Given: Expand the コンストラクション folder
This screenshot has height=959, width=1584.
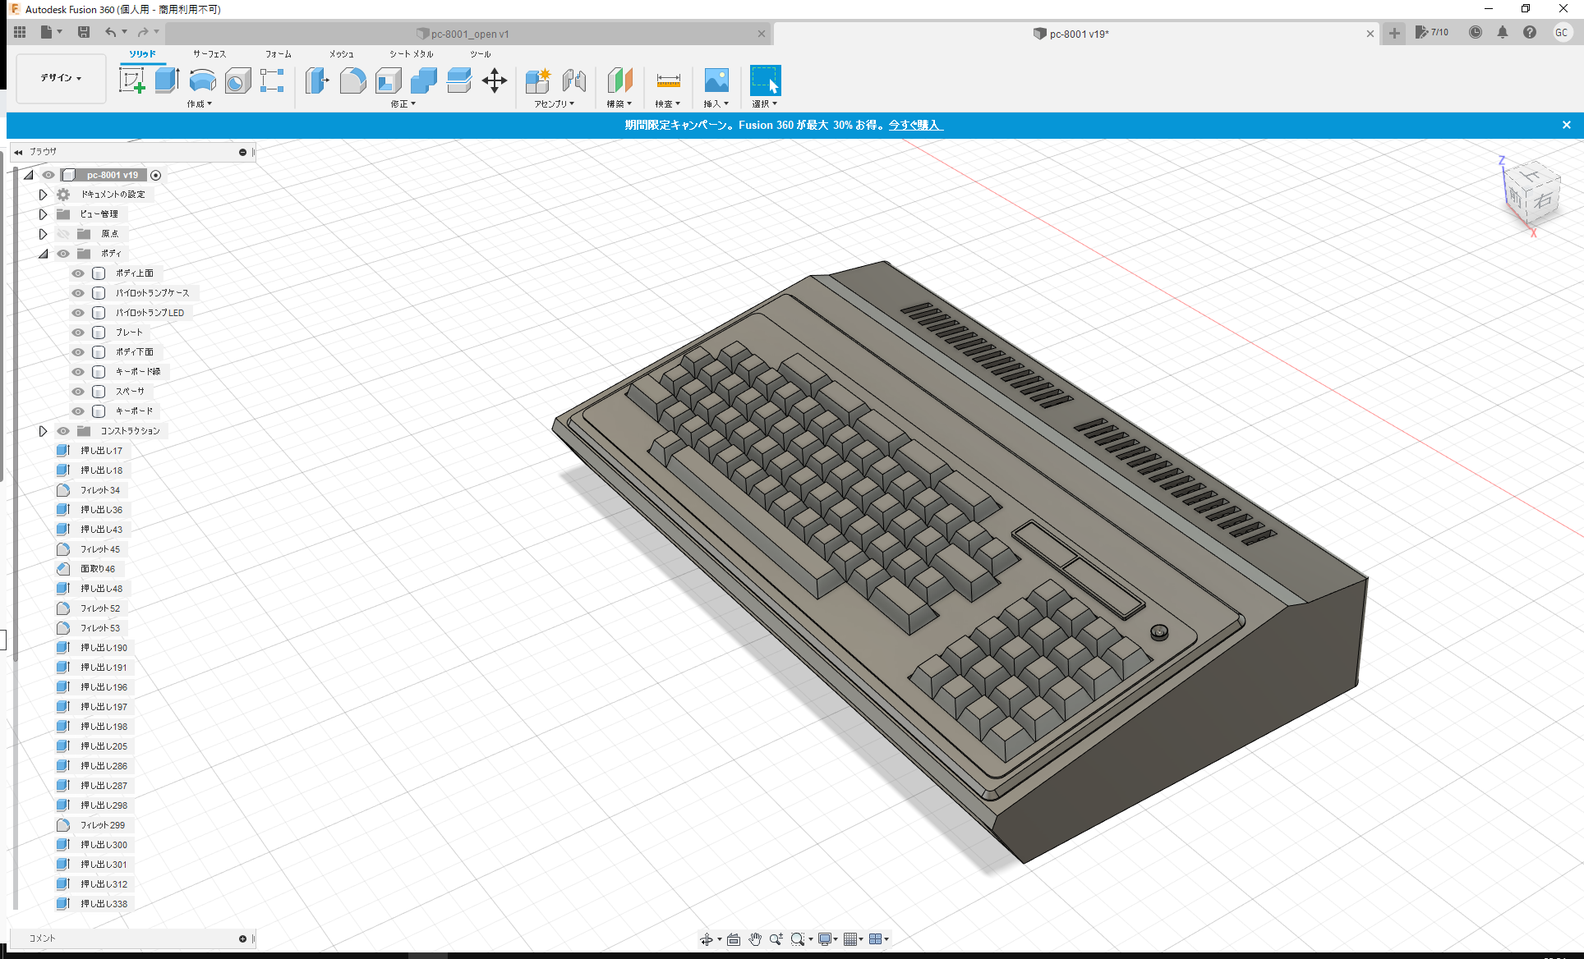Looking at the screenshot, I should 43,430.
